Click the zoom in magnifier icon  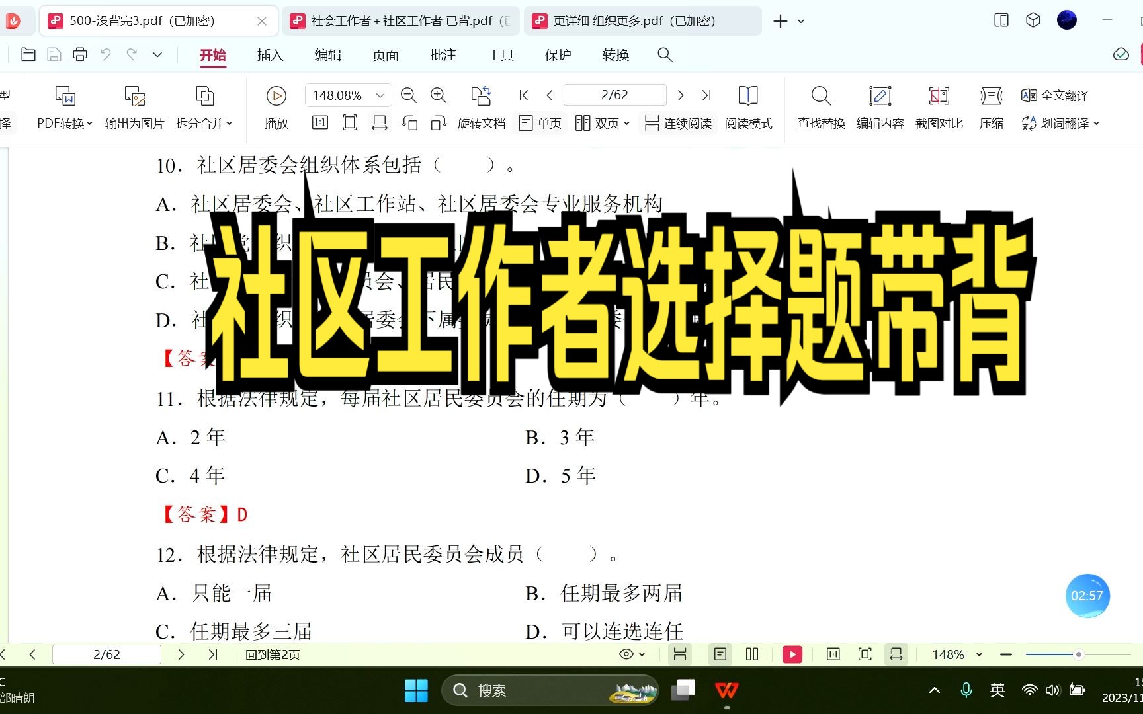438,95
